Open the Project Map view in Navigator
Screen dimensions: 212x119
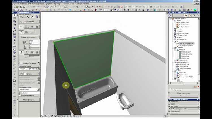tap(186, 16)
